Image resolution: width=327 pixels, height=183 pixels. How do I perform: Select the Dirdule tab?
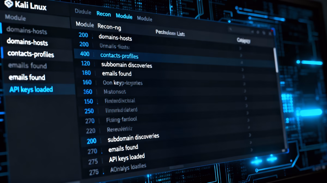(x=83, y=12)
